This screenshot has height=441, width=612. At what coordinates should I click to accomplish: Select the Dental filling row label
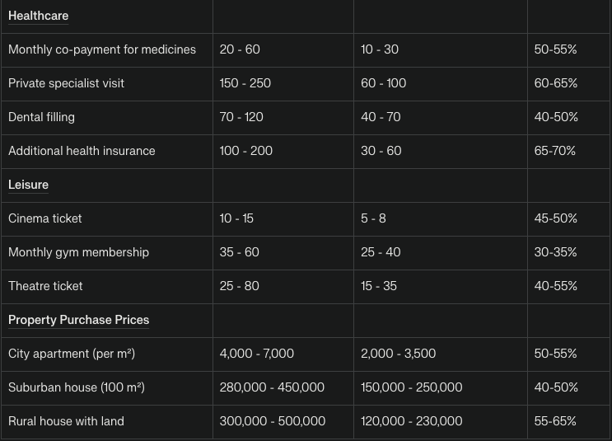[42, 117]
